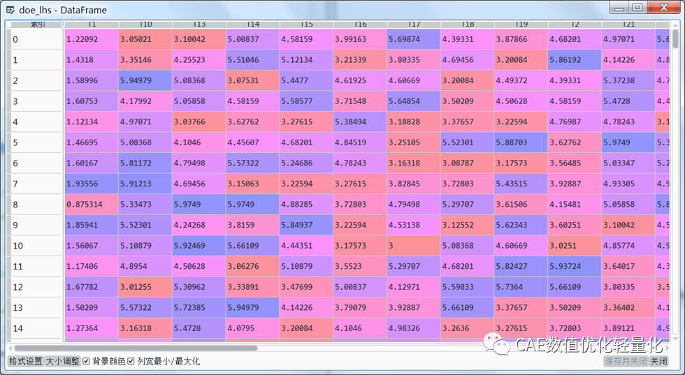685x375 pixels.
Task: Click the 大小调整 resize button
Action: (x=63, y=361)
